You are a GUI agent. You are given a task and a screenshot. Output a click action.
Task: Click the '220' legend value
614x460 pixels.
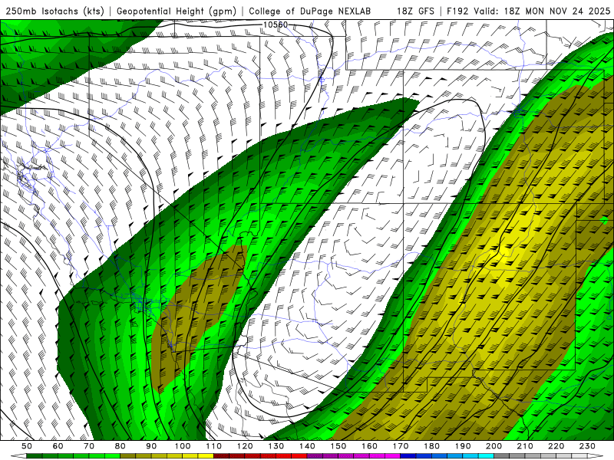pos(556,446)
